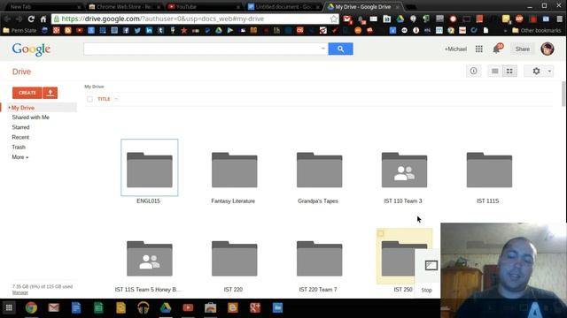Open Gmail from the taskbar

[x=53, y=307]
